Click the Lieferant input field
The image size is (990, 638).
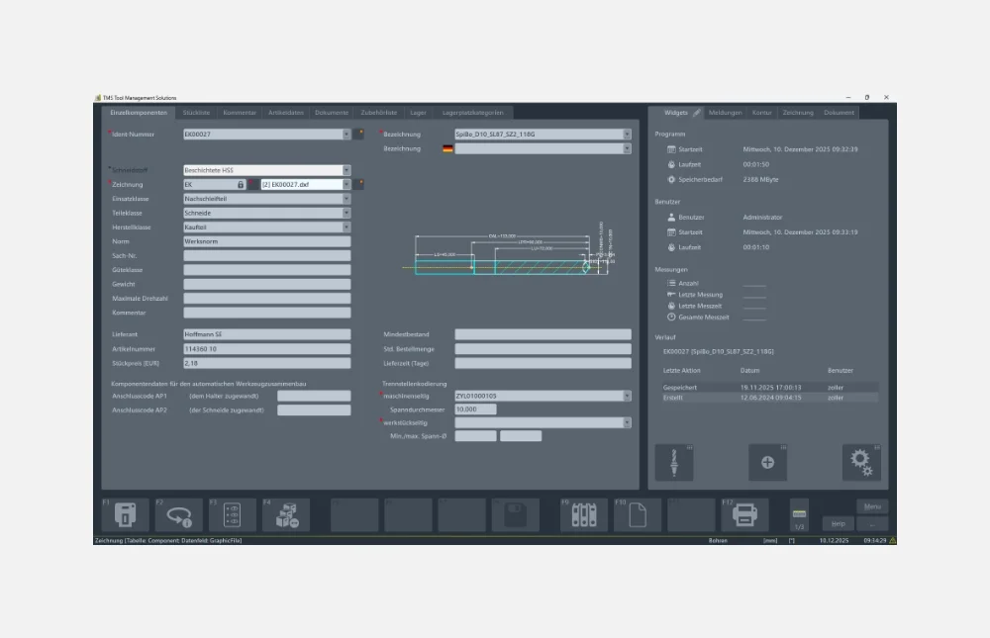(x=267, y=334)
